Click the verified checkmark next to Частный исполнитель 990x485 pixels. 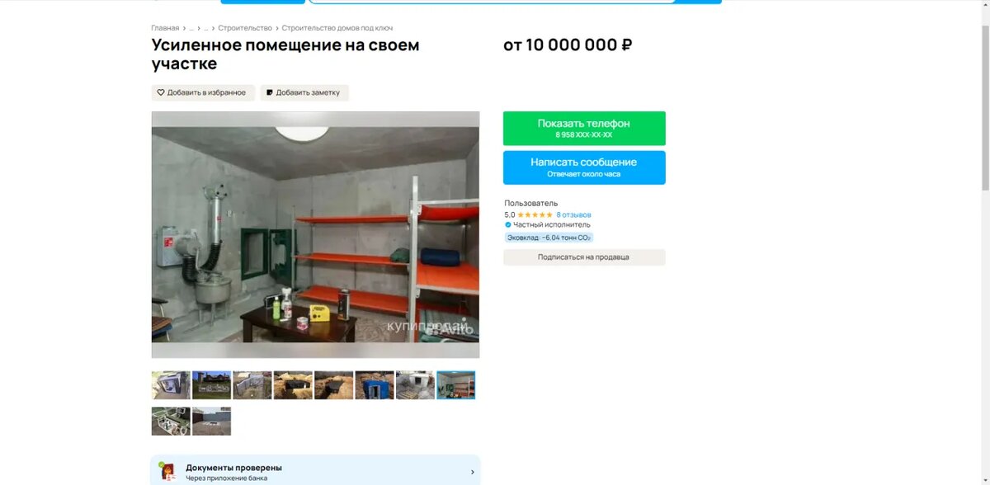pos(507,224)
